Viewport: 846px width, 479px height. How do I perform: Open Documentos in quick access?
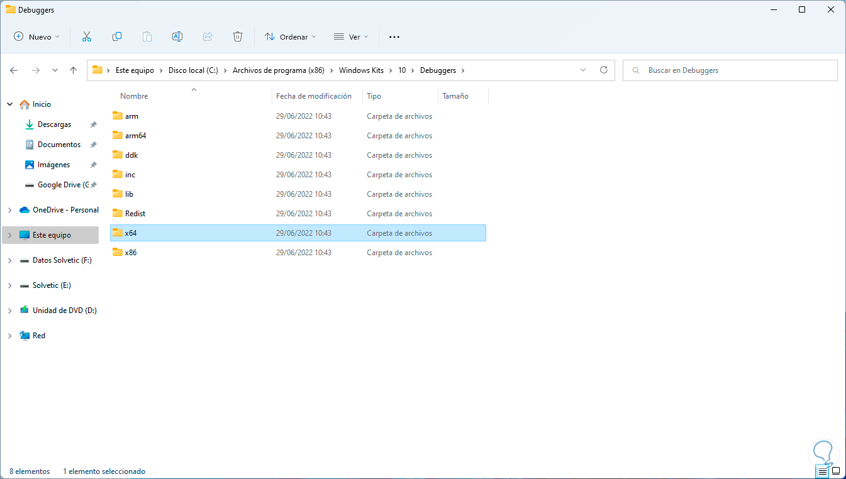tap(59, 145)
